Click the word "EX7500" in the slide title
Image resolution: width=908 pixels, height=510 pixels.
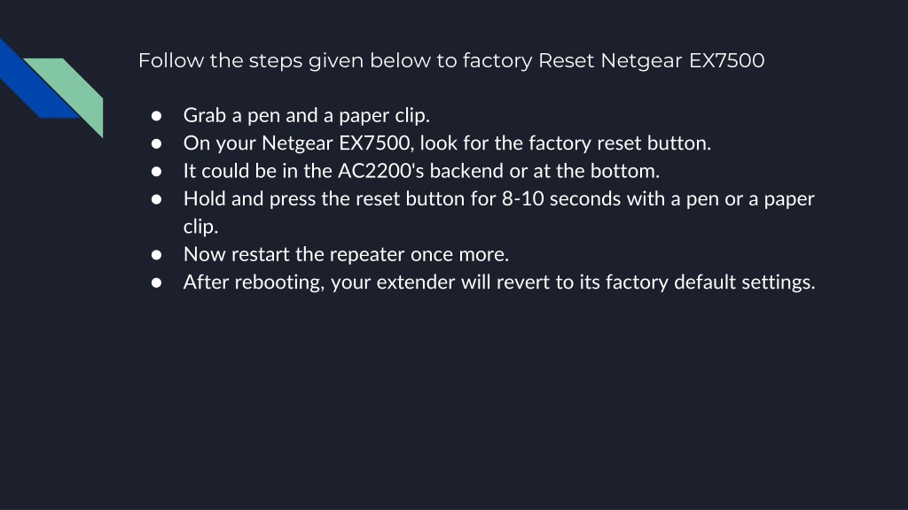coord(727,60)
